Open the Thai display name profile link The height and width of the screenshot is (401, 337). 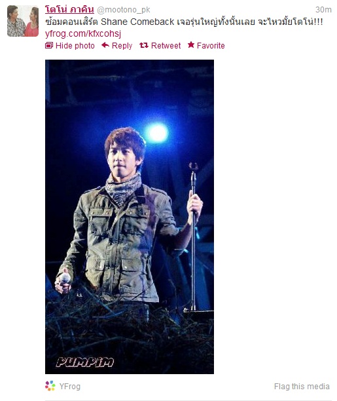[69, 10]
